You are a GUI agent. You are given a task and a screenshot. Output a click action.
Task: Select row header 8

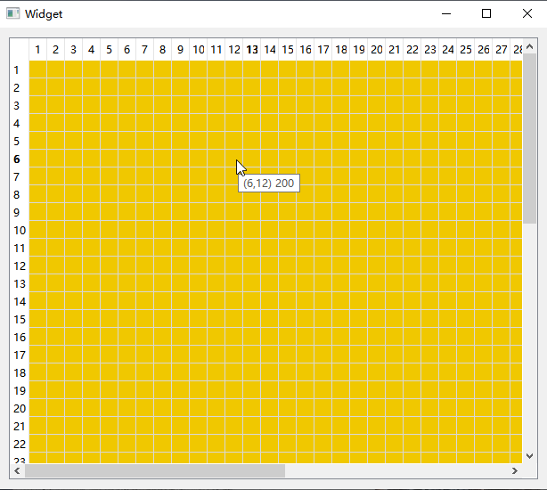point(20,194)
